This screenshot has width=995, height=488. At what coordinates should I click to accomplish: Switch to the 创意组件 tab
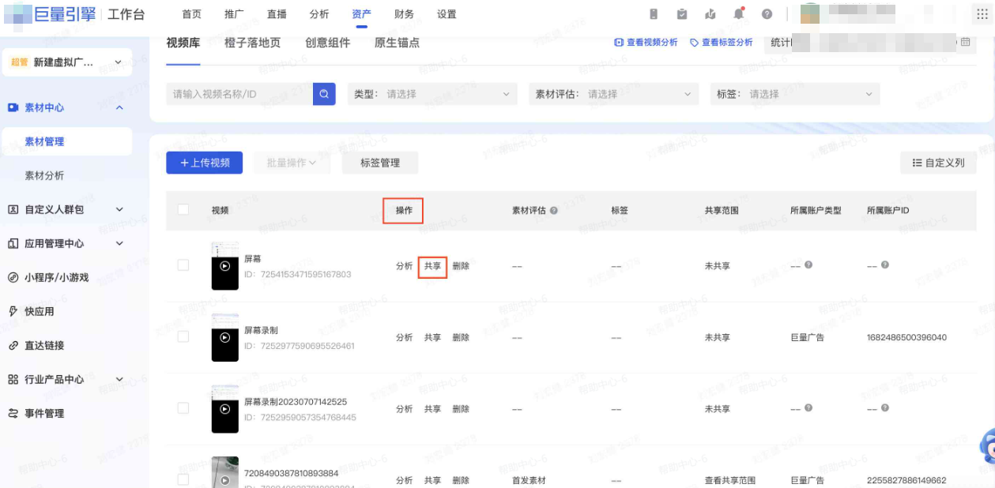(327, 43)
